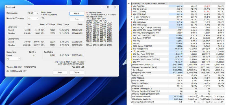
Task: Click the voltage bolt icon beside CPU VDDCR_VDD Voltage
Action: [132, 27]
